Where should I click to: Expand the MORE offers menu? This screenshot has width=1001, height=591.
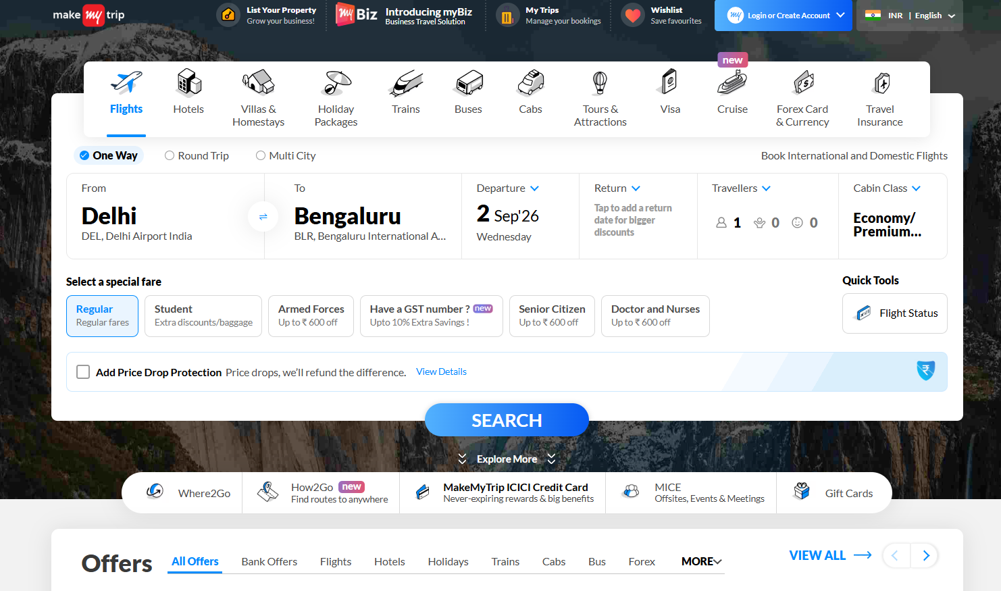[x=702, y=561]
